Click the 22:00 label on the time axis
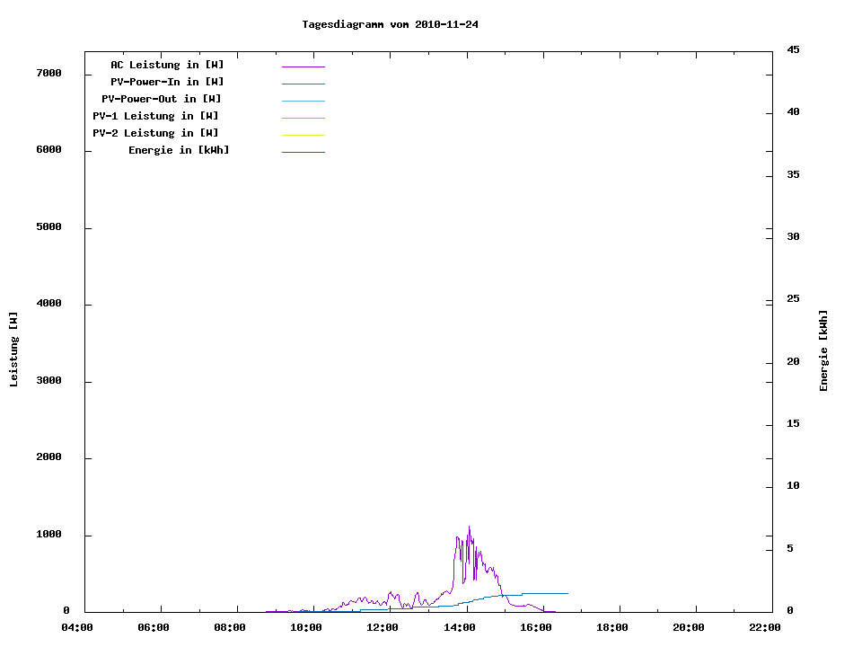 [764, 627]
